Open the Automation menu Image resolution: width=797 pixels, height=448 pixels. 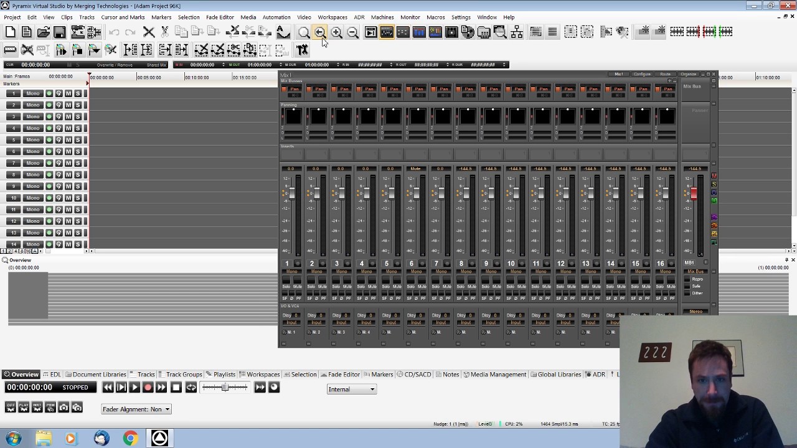tap(276, 17)
